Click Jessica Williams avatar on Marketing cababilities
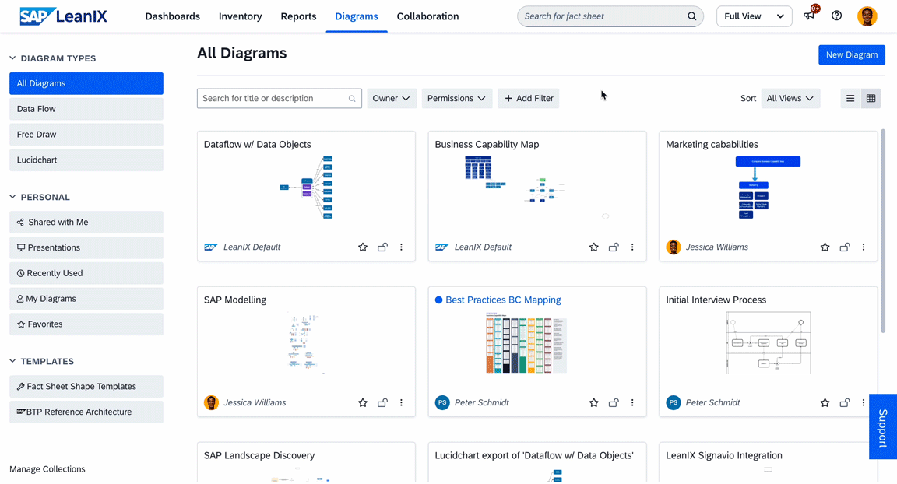The width and height of the screenshot is (897, 484). click(x=674, y=247)
